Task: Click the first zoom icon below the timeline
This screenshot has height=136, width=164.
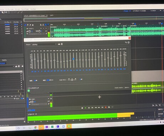Action: click(x=153, y=106)
